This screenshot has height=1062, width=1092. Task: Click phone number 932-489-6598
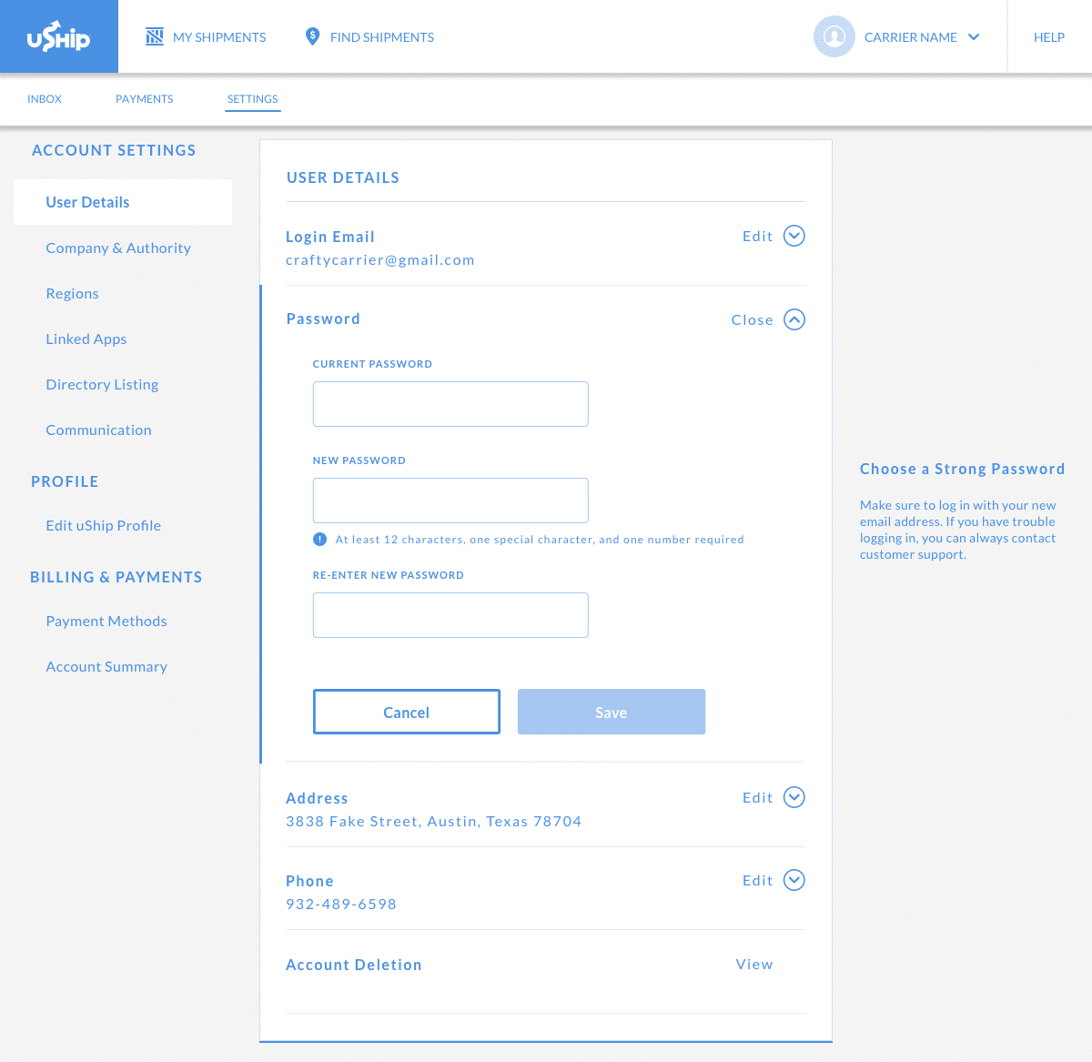[x=341, y=904]
